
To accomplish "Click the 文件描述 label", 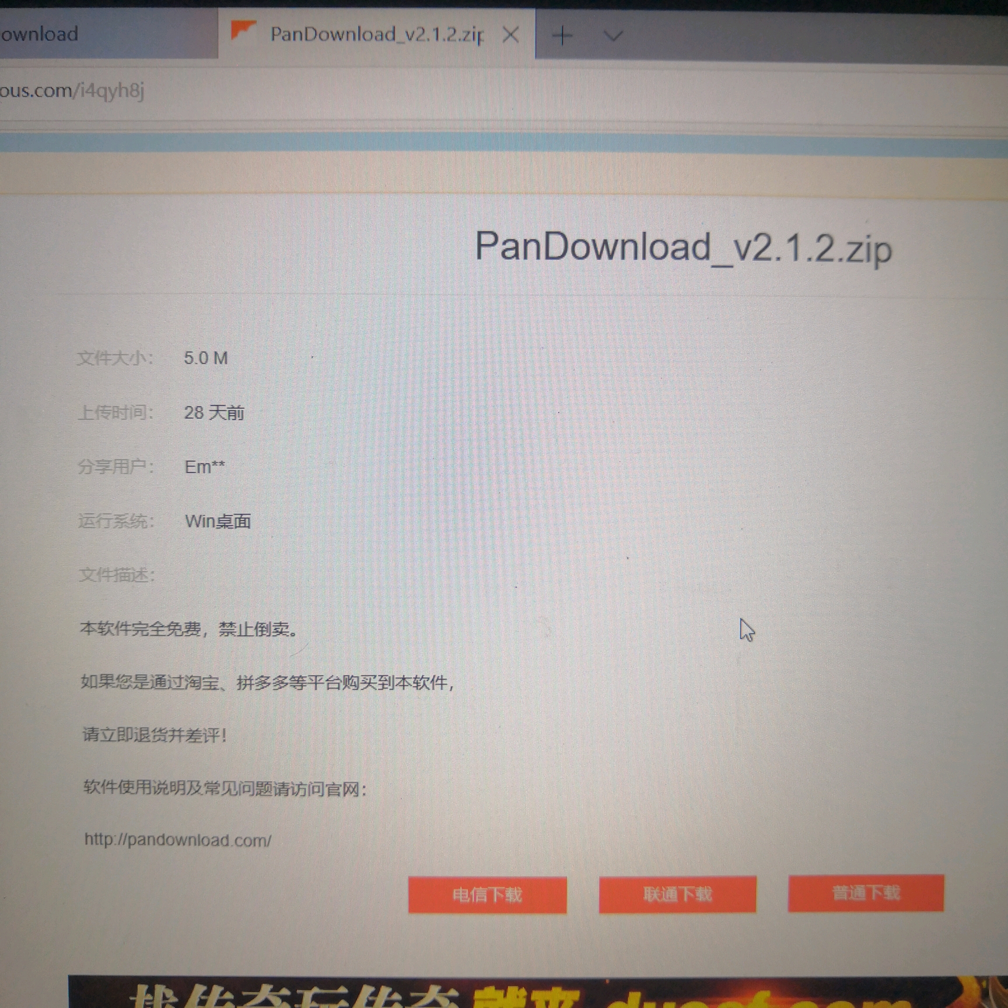I will click(x=117, y=575).
